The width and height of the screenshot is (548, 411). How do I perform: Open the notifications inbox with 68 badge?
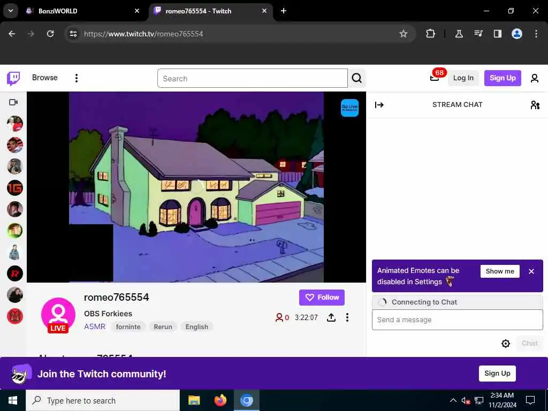(x=436, y=77)
